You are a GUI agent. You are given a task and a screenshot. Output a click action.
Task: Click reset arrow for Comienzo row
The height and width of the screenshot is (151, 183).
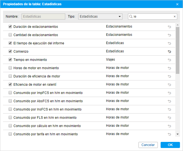tap(169, 52)
